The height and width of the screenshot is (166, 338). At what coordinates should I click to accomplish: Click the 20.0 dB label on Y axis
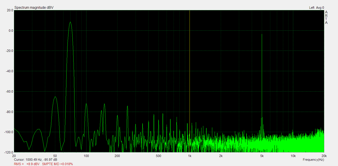[10, 10]
